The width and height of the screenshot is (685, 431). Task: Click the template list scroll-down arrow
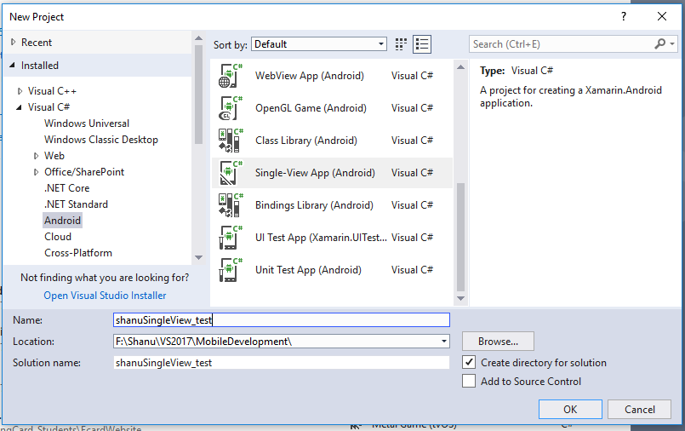point(460,298)
